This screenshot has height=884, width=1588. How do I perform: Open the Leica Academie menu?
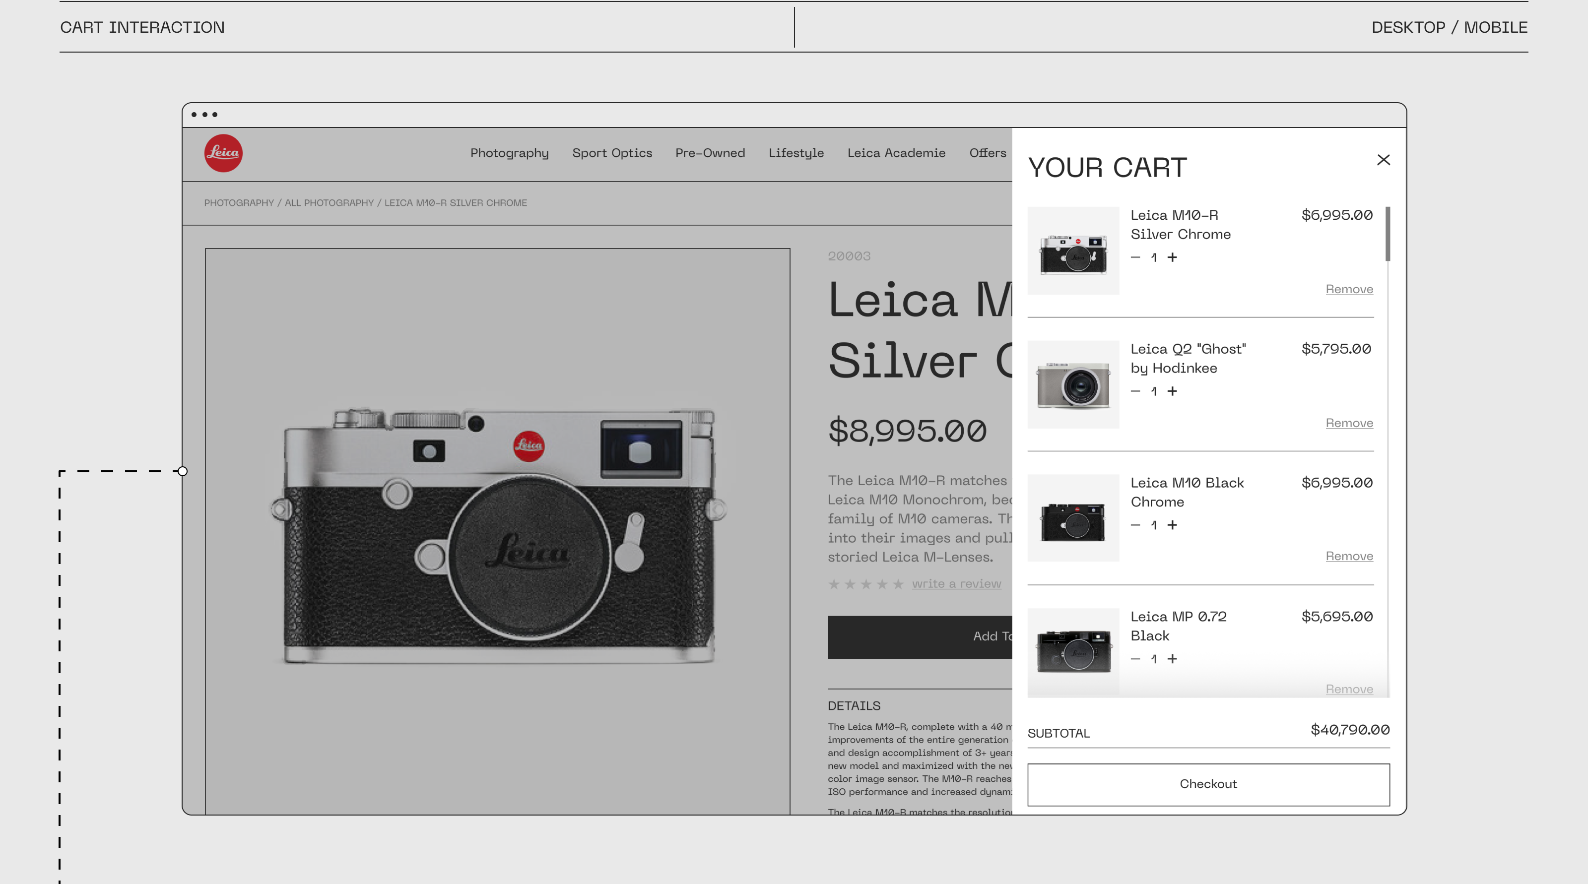tap(896, 153)
